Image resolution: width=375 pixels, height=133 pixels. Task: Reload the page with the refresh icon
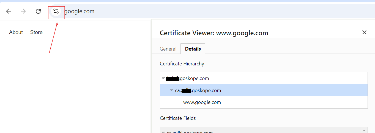tap(38, 11)
